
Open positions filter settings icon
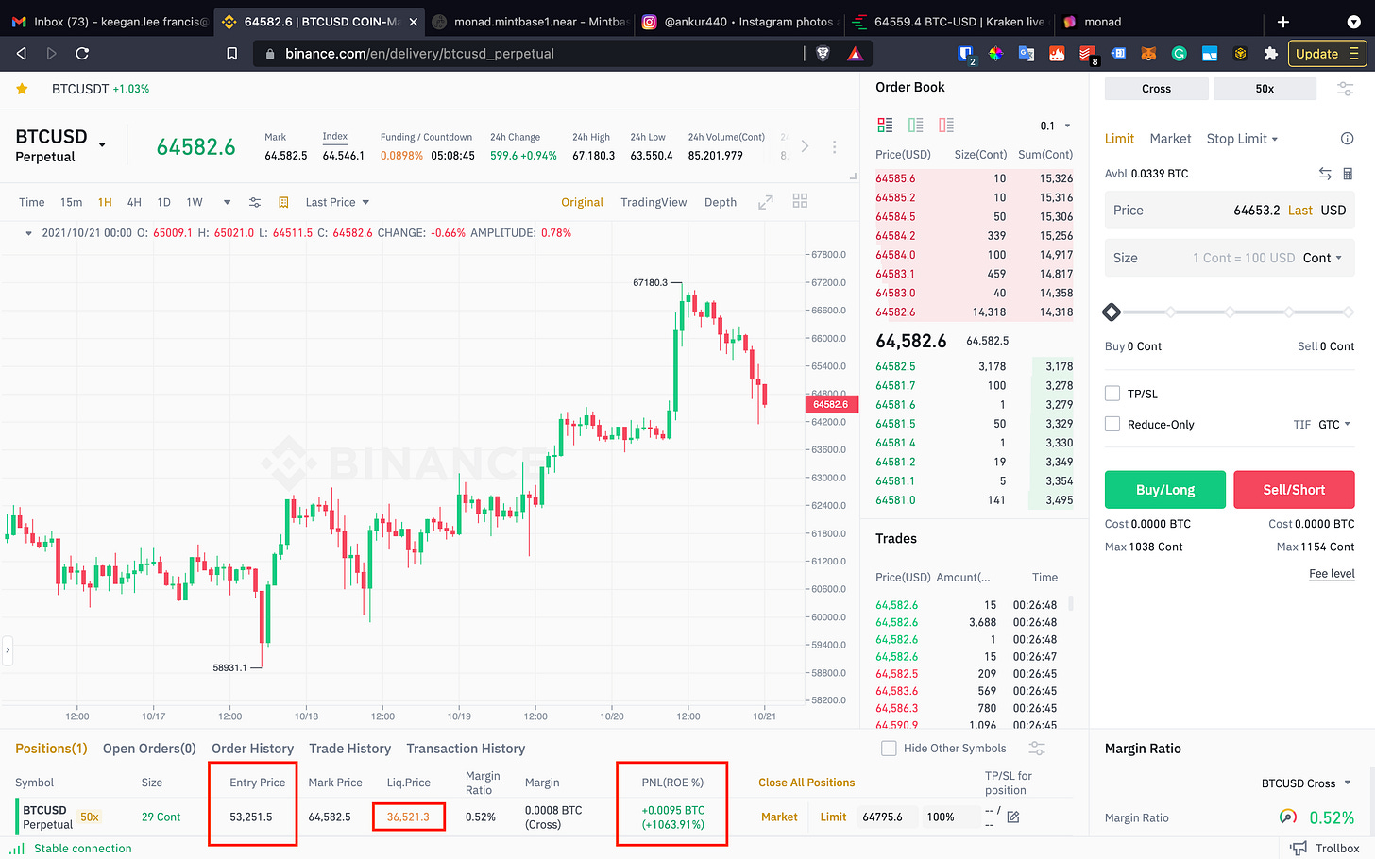1037,749
